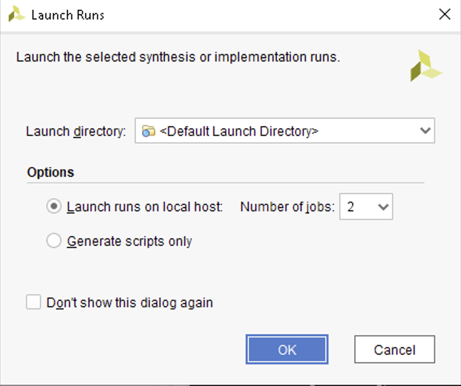Open the Launch directory dropdown
Screen dimensions: 461x386
point(284,130)
